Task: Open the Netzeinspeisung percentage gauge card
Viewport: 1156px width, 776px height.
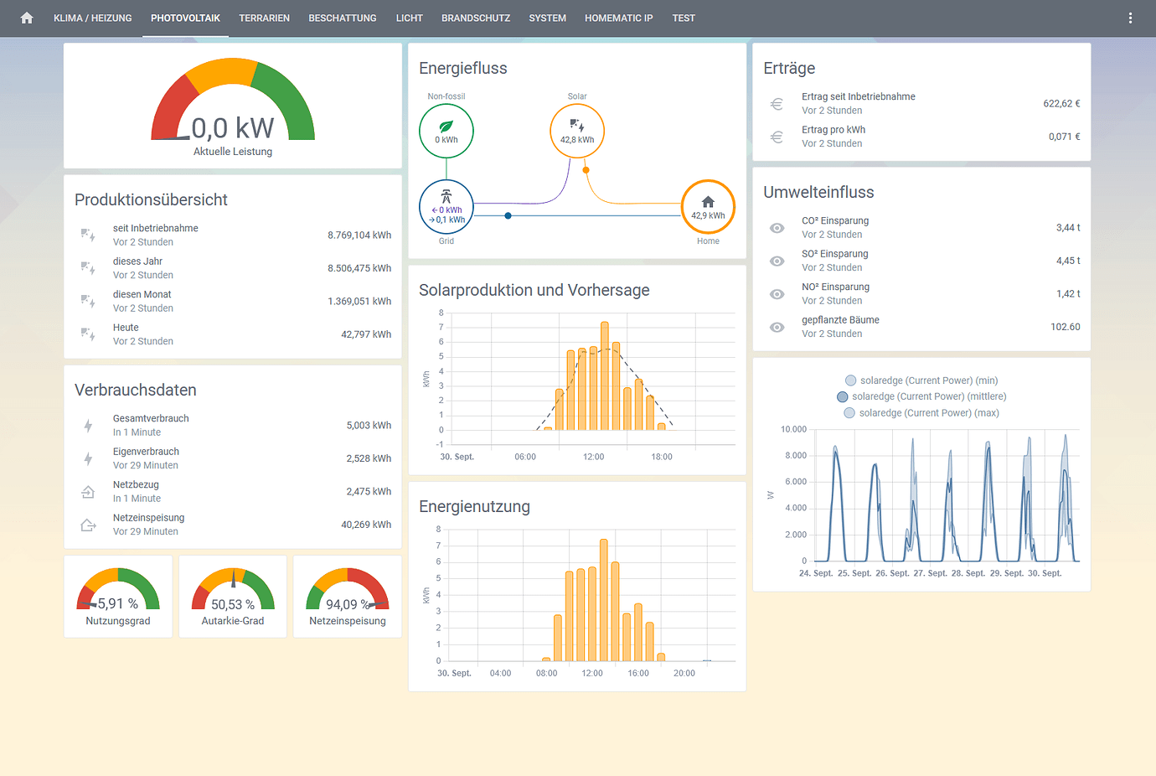Action: [348, 597]
